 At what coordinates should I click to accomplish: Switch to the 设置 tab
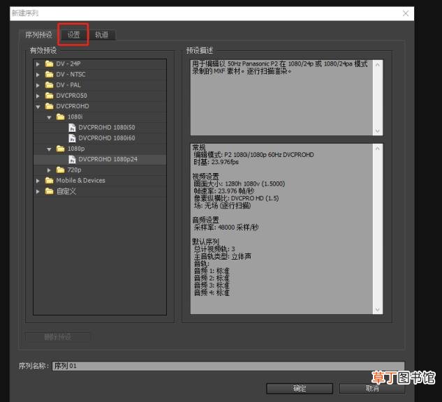[x=73, y=35]
